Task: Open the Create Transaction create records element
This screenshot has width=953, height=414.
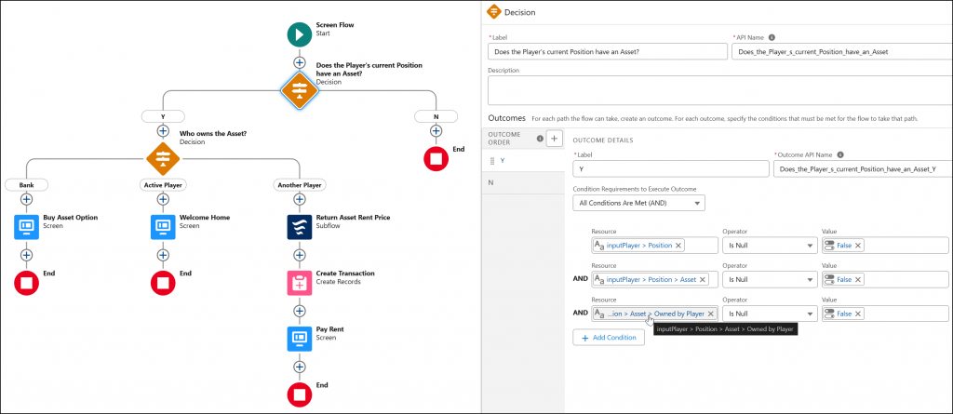Action: coord(299,283)
